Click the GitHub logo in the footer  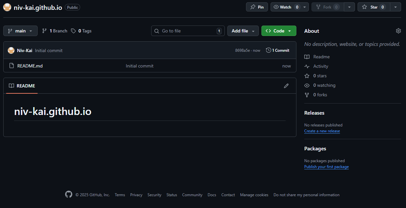click(x=69, y=195)
